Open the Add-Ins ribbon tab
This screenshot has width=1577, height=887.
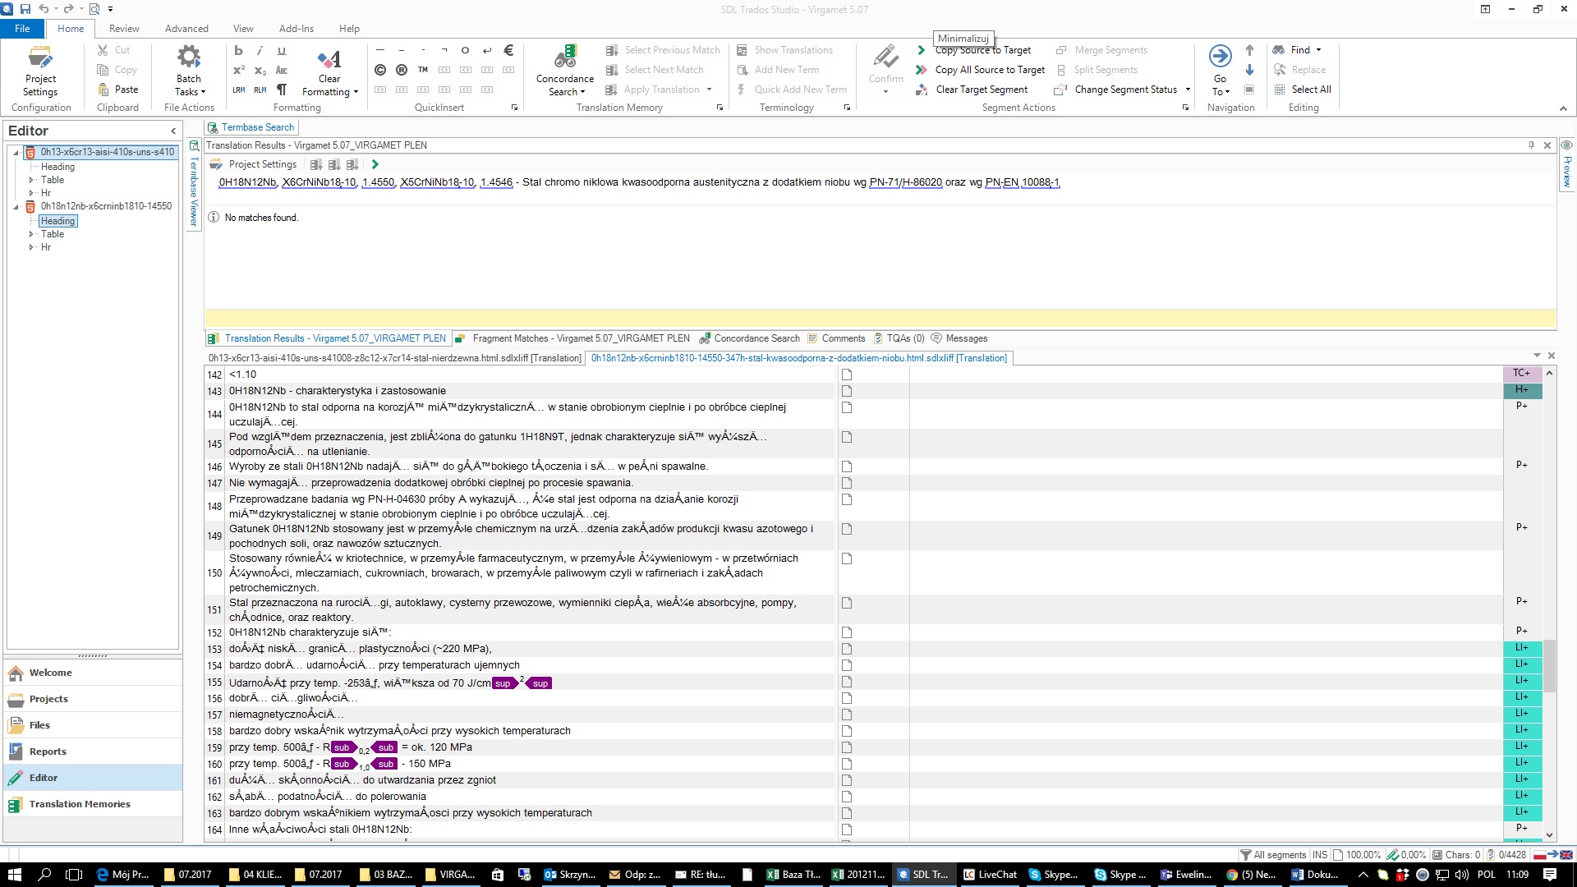[297, 29]
